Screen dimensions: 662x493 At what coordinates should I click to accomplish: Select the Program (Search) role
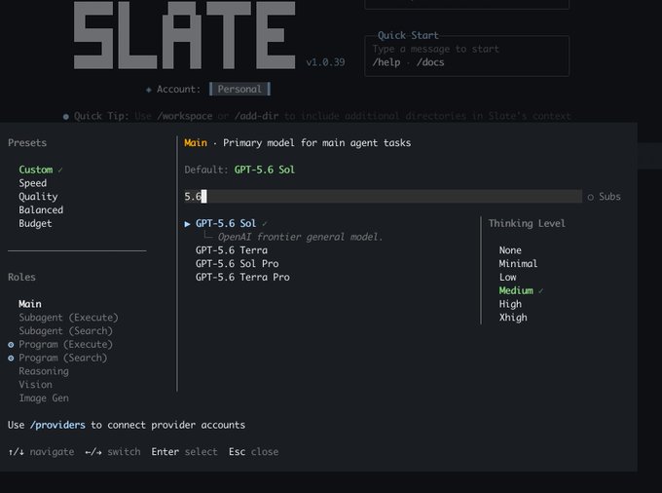(63, 358)
